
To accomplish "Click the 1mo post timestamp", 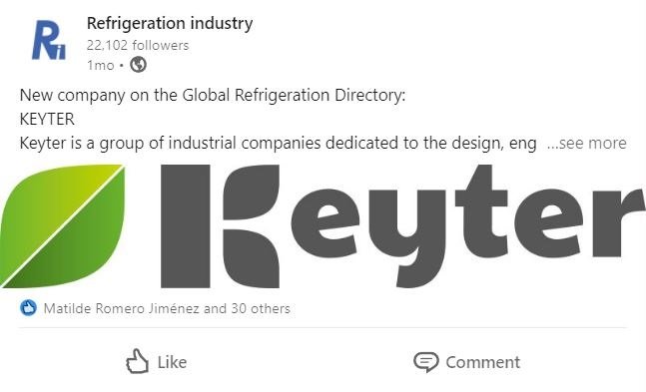I will tap(100, 65).
